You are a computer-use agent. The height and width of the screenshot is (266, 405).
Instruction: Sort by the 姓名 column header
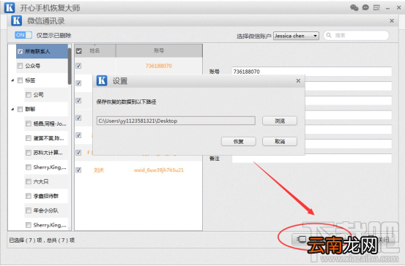[x=94, y=50]
